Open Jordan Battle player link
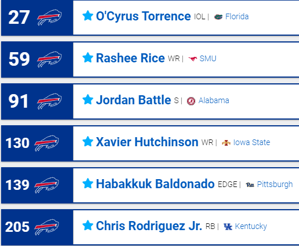 [133, 100]
